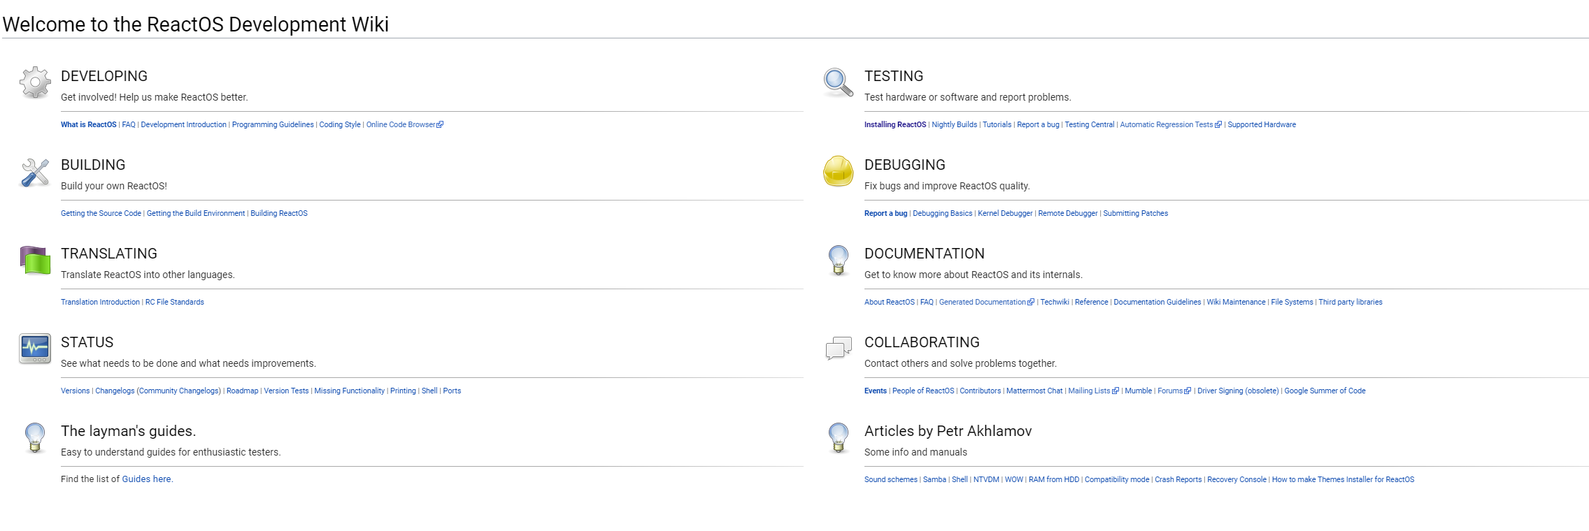Click external link icon after Generated Documentation

[x=1031, y=302]
